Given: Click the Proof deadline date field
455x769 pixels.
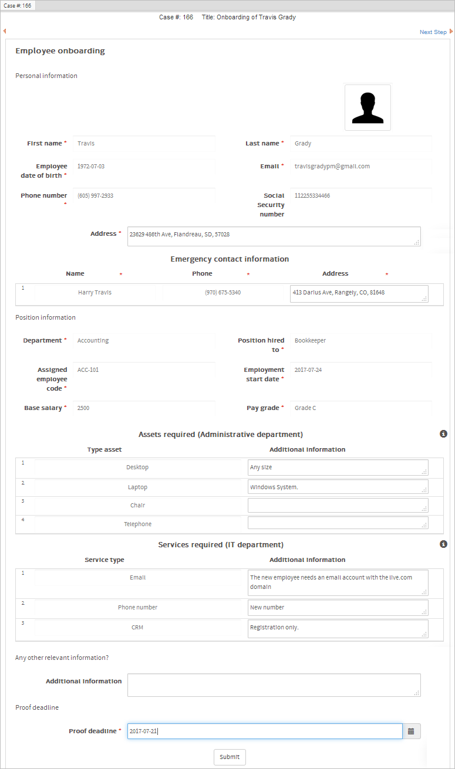Looking at the screenshot, I should 264,731.
